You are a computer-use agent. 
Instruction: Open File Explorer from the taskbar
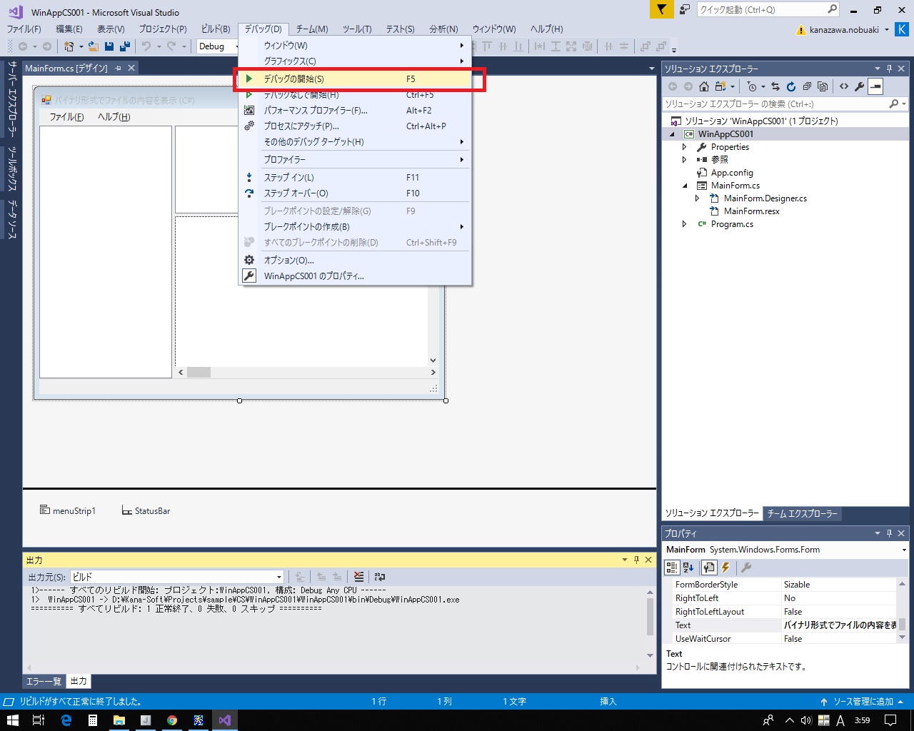119,720
